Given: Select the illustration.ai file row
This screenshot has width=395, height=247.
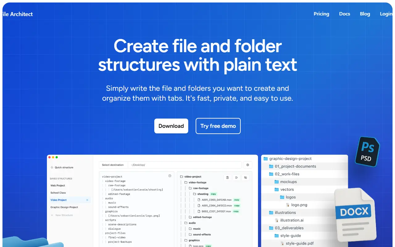Looking at the screenshot, I should [305, 220].
